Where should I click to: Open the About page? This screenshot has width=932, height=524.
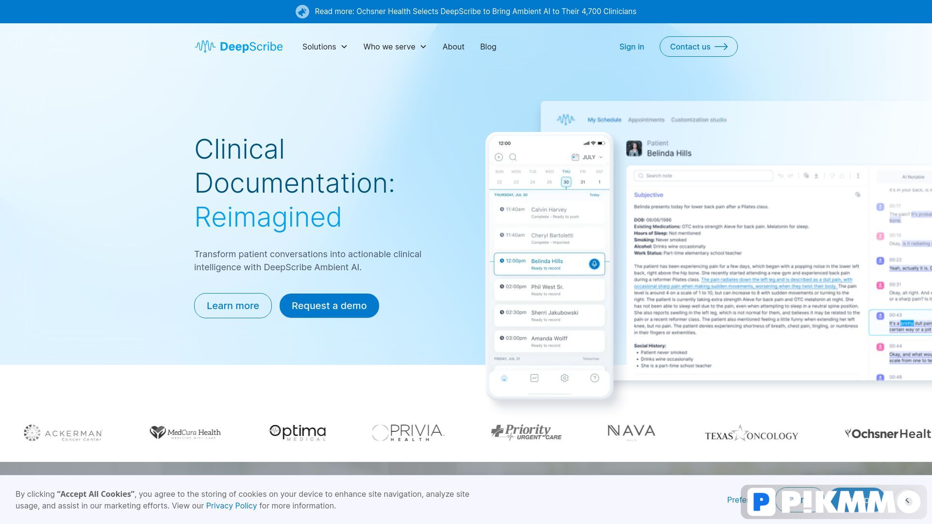(453, 47)
